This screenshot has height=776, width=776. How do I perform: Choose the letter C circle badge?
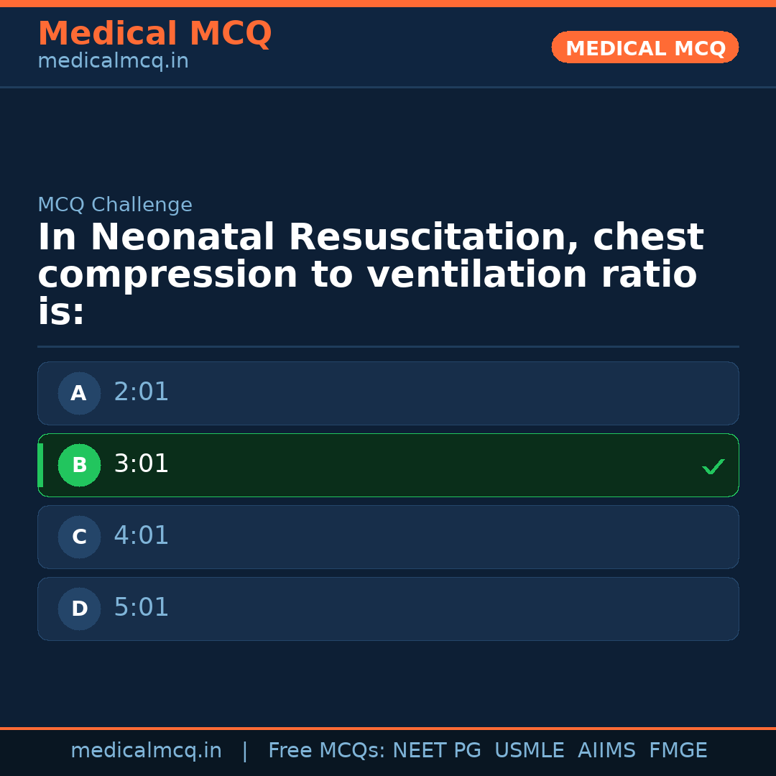[79, 537]
